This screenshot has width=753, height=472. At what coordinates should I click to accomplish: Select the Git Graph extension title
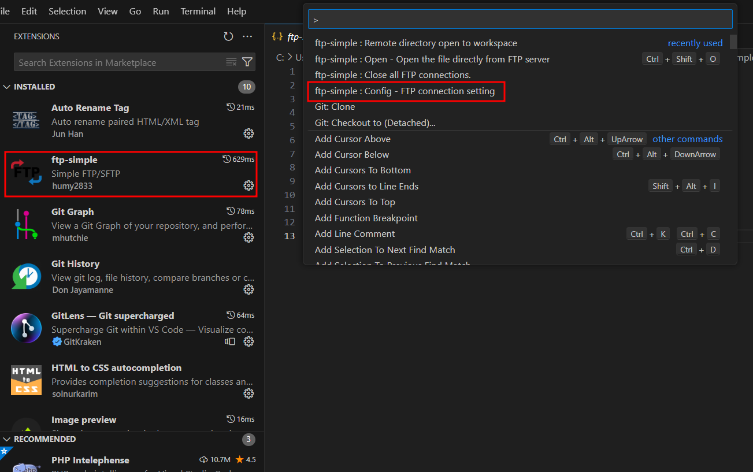click(x=73, y=211)
